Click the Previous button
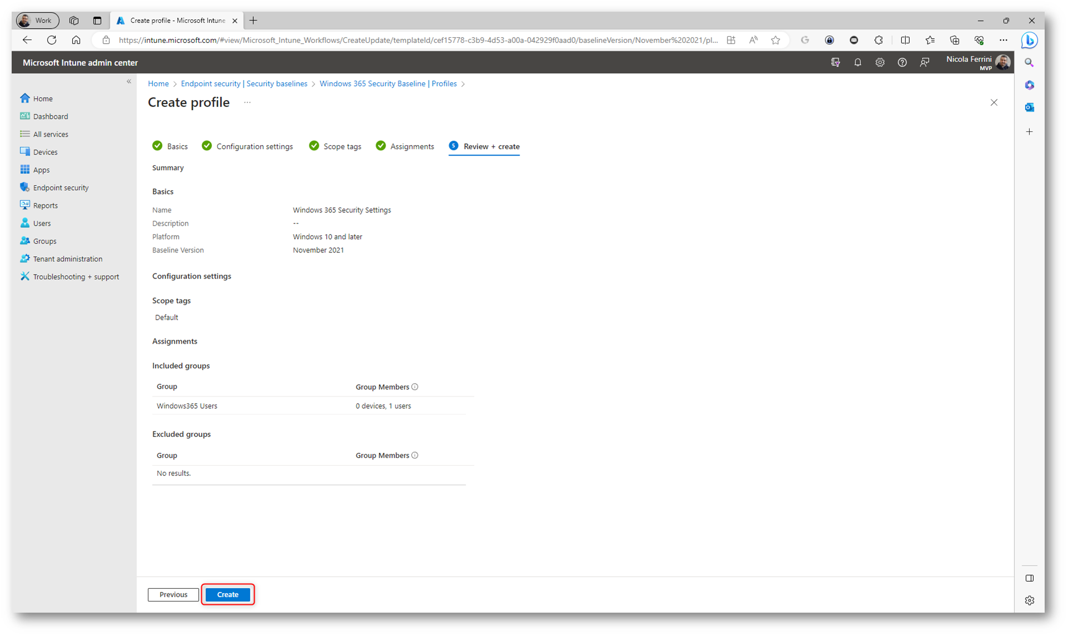Screen dimensions: 1068x636 (173, 594)
